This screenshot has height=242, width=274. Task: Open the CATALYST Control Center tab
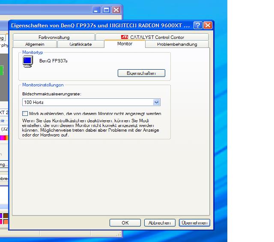[x=152, y=37]
